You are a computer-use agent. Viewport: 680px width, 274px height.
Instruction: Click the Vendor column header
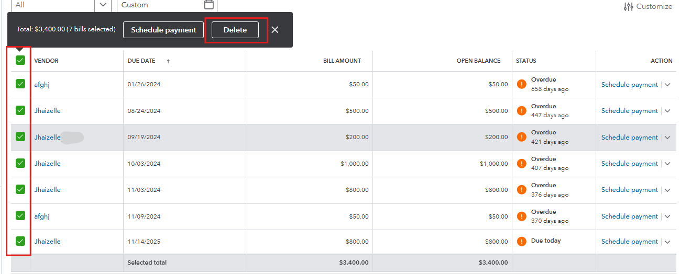tap(46, 61)
